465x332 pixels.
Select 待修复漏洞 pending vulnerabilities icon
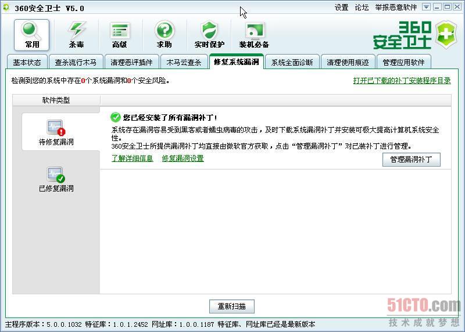[56, 132]
